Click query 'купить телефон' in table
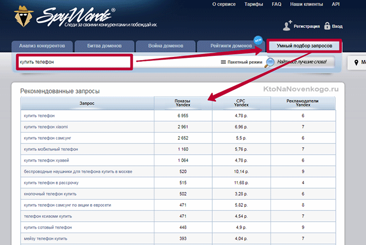The image size is (366, 245). 39,116
